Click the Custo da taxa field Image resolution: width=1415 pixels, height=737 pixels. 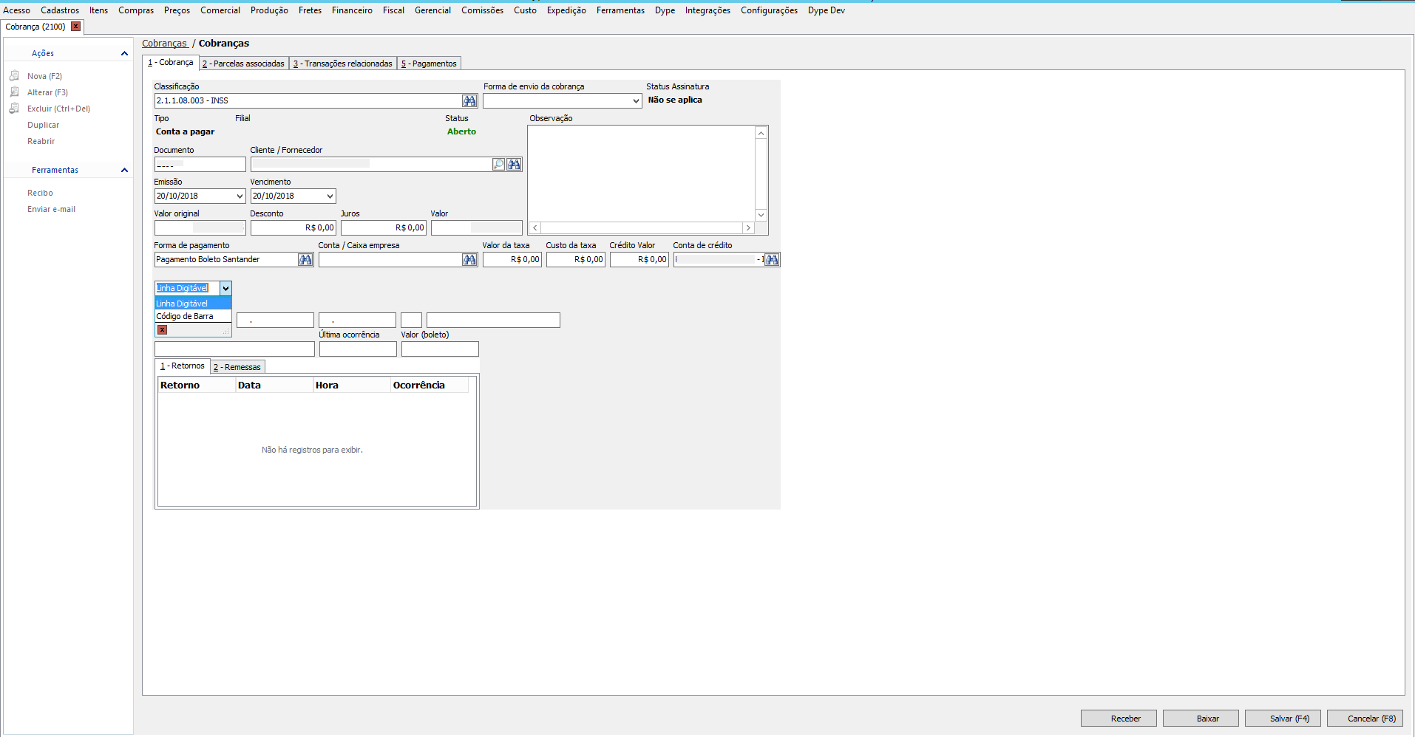(575, 260)
